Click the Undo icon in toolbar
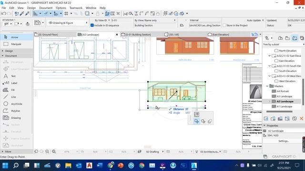Image resolution: width=305 pixels, height=171 pixels. point(3,14)
